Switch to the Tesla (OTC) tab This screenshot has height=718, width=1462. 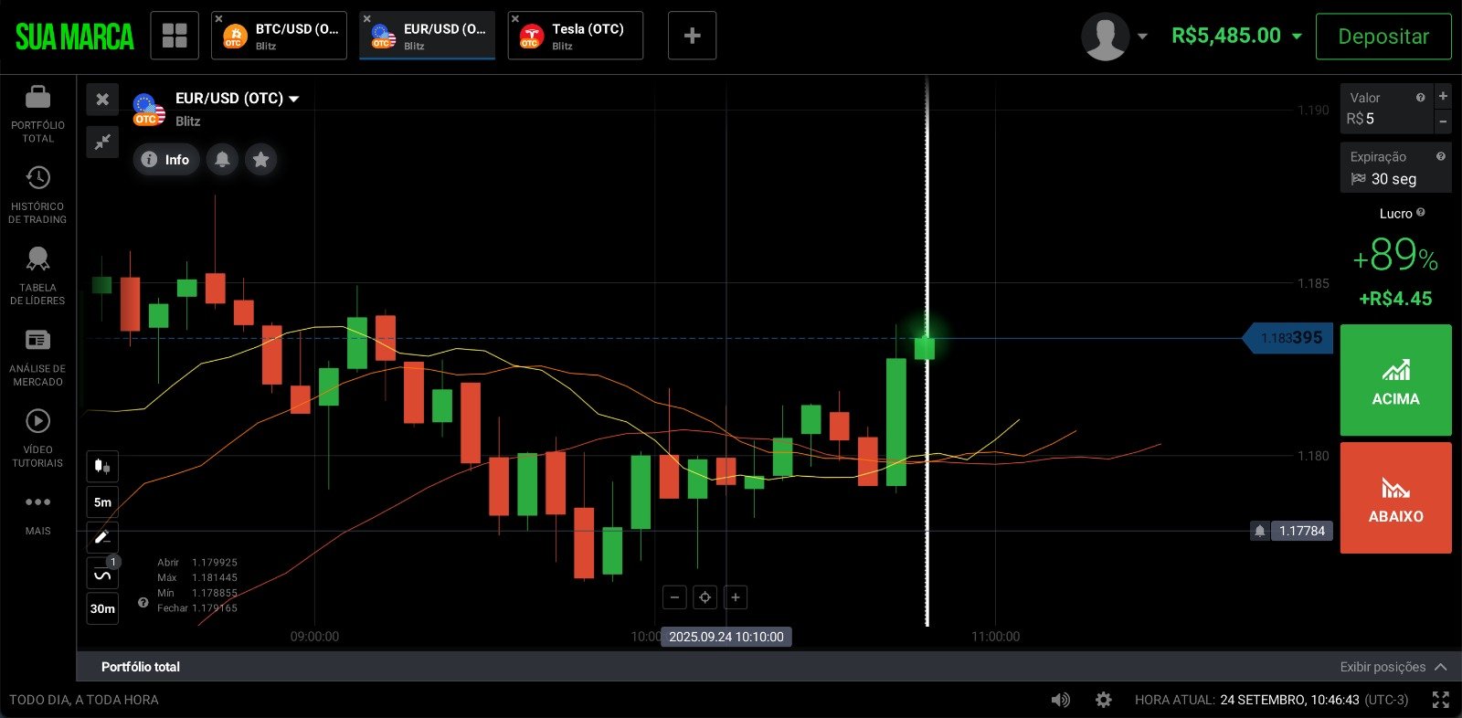[576, 37]
